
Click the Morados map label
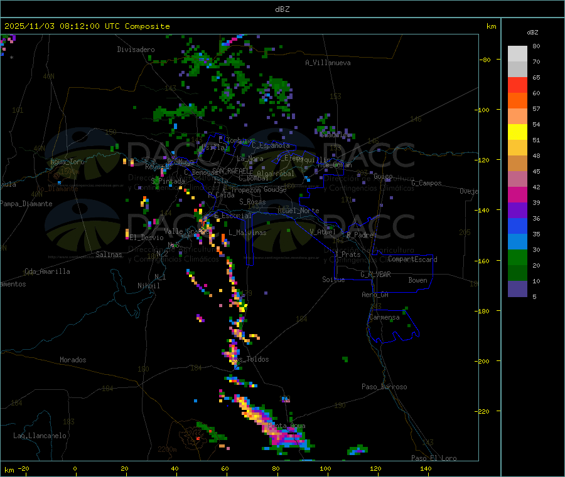pos(73,360)
